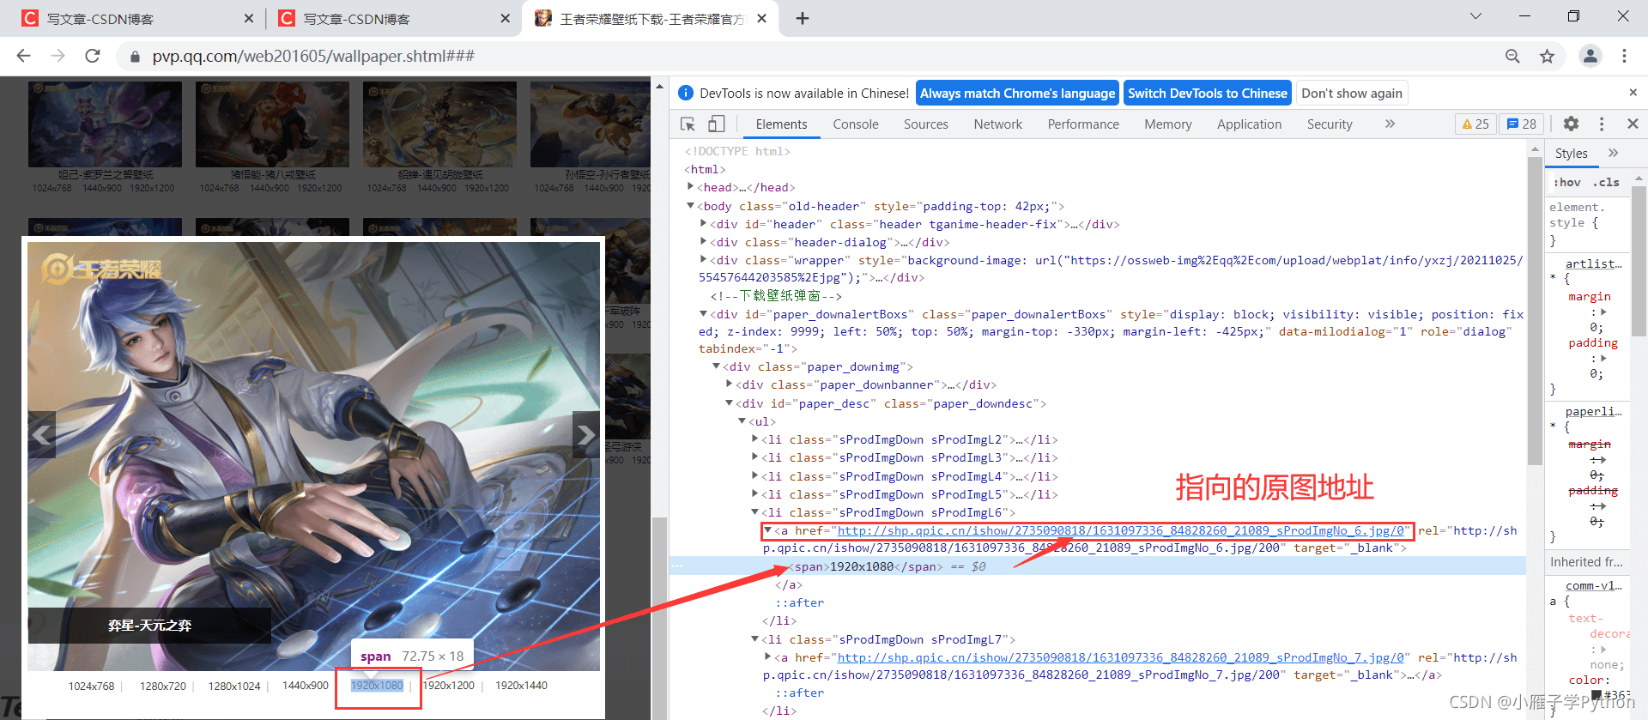This screenshot has width=1648, height=720.
Task: Click the messages badge showing 28
Action: [x=1521, y=124]
